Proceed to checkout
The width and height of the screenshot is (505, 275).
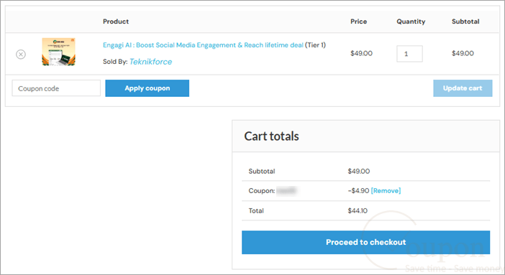(x=366, y=242)
